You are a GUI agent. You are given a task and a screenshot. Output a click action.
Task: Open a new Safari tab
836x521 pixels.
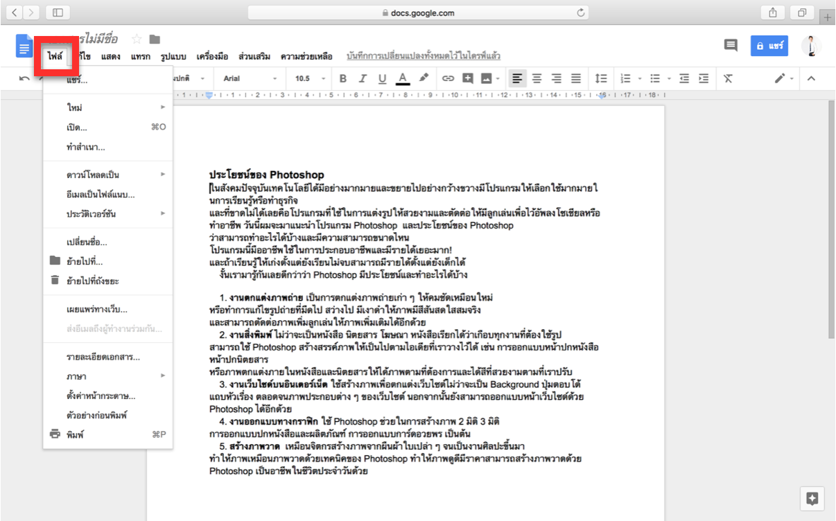(x=827, y=17)
